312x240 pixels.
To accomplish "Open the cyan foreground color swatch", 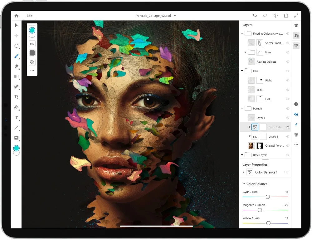I will (x=16, y=148).
